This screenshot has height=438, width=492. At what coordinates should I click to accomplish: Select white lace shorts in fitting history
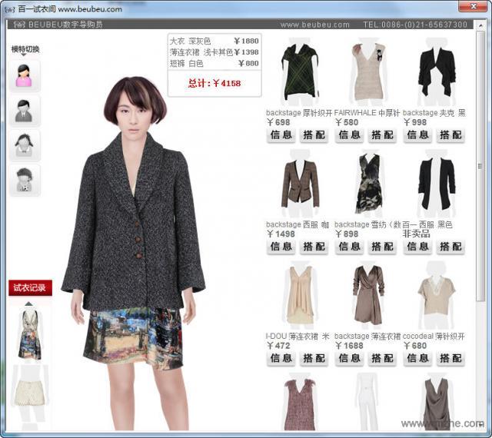coord(29,390)
